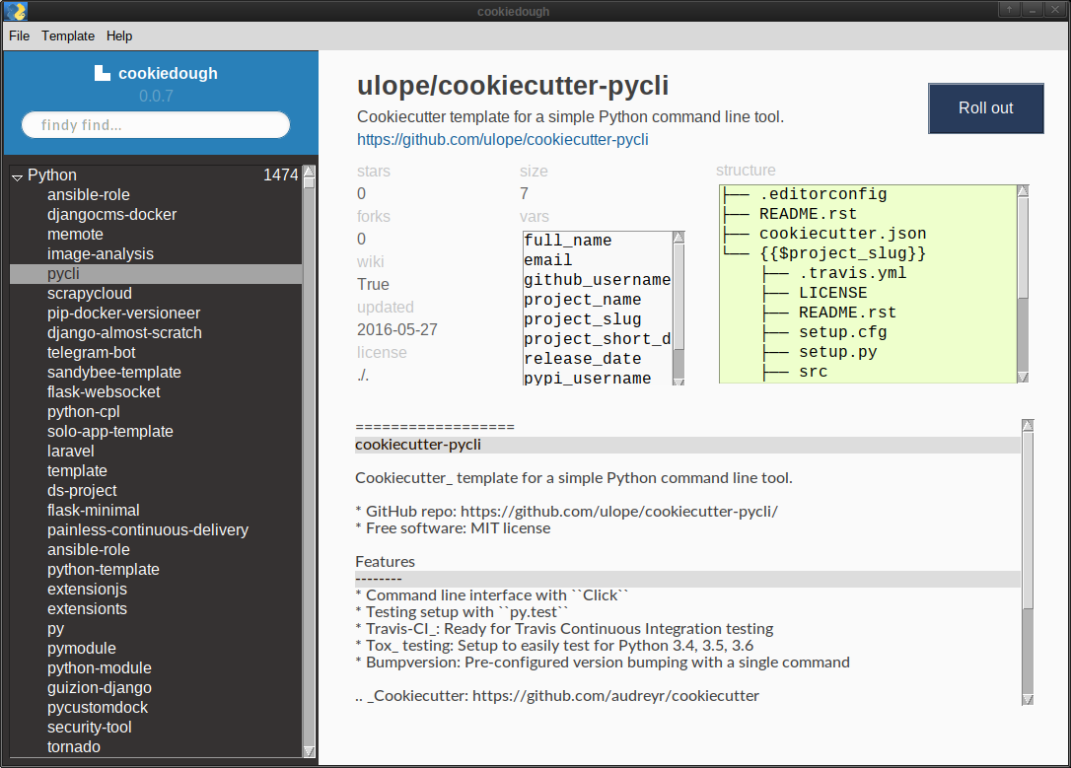1071x768 pixels.
Task: Click setup.py in the structure tree
Action: click(x=838, y=353)
